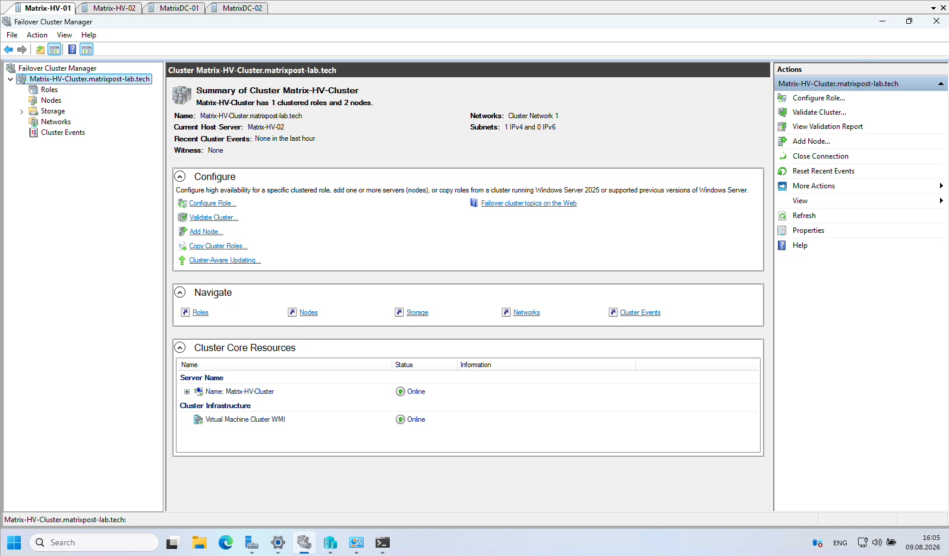
Task: Select Configure Role in the Actions pane
Action: click(x=818, y=98)
